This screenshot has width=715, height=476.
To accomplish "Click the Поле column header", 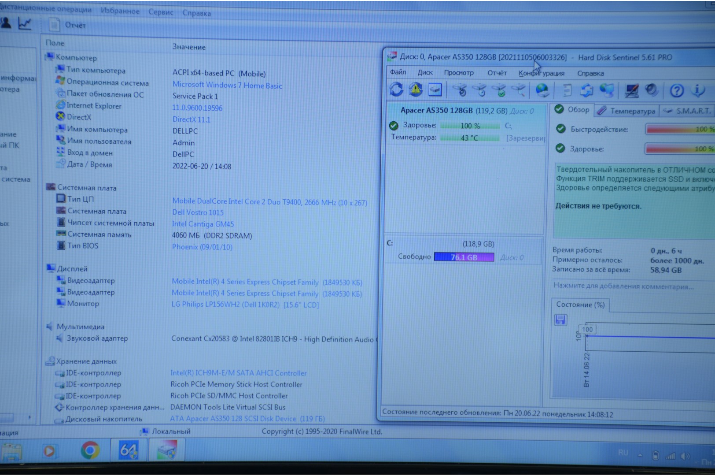I will click(x=55, y=43).
